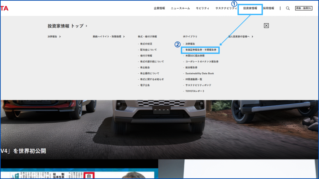Open the 株主優待について link
The image size is (319, 179).
click(x=150, y=73)
